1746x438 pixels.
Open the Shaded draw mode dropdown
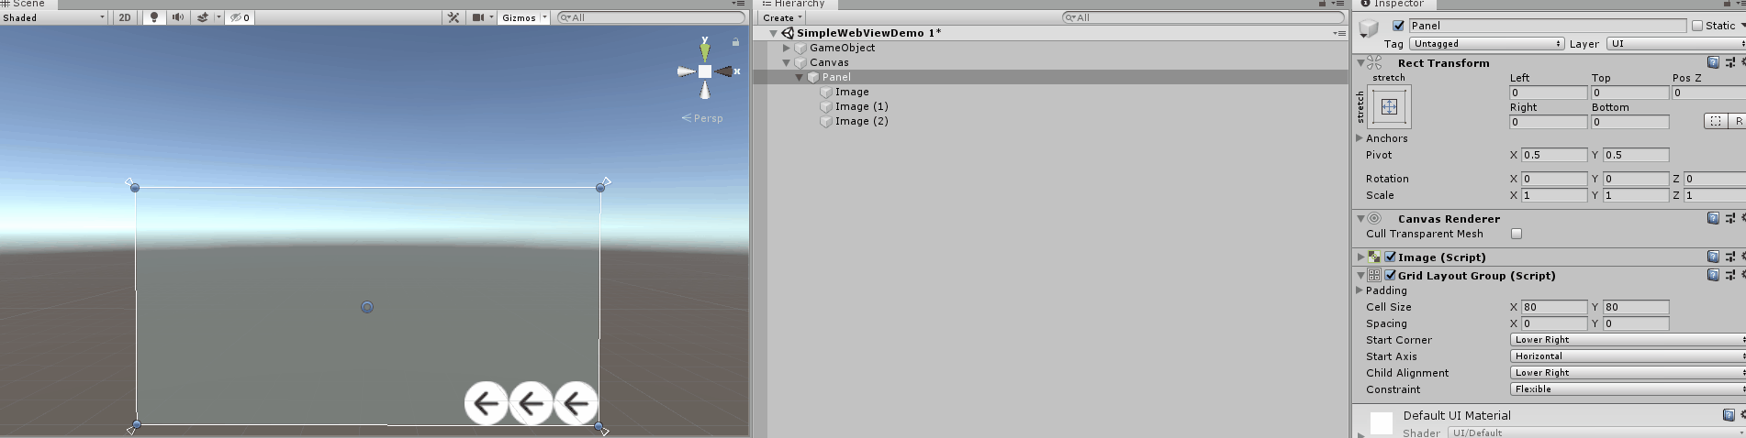pos(54,17)
